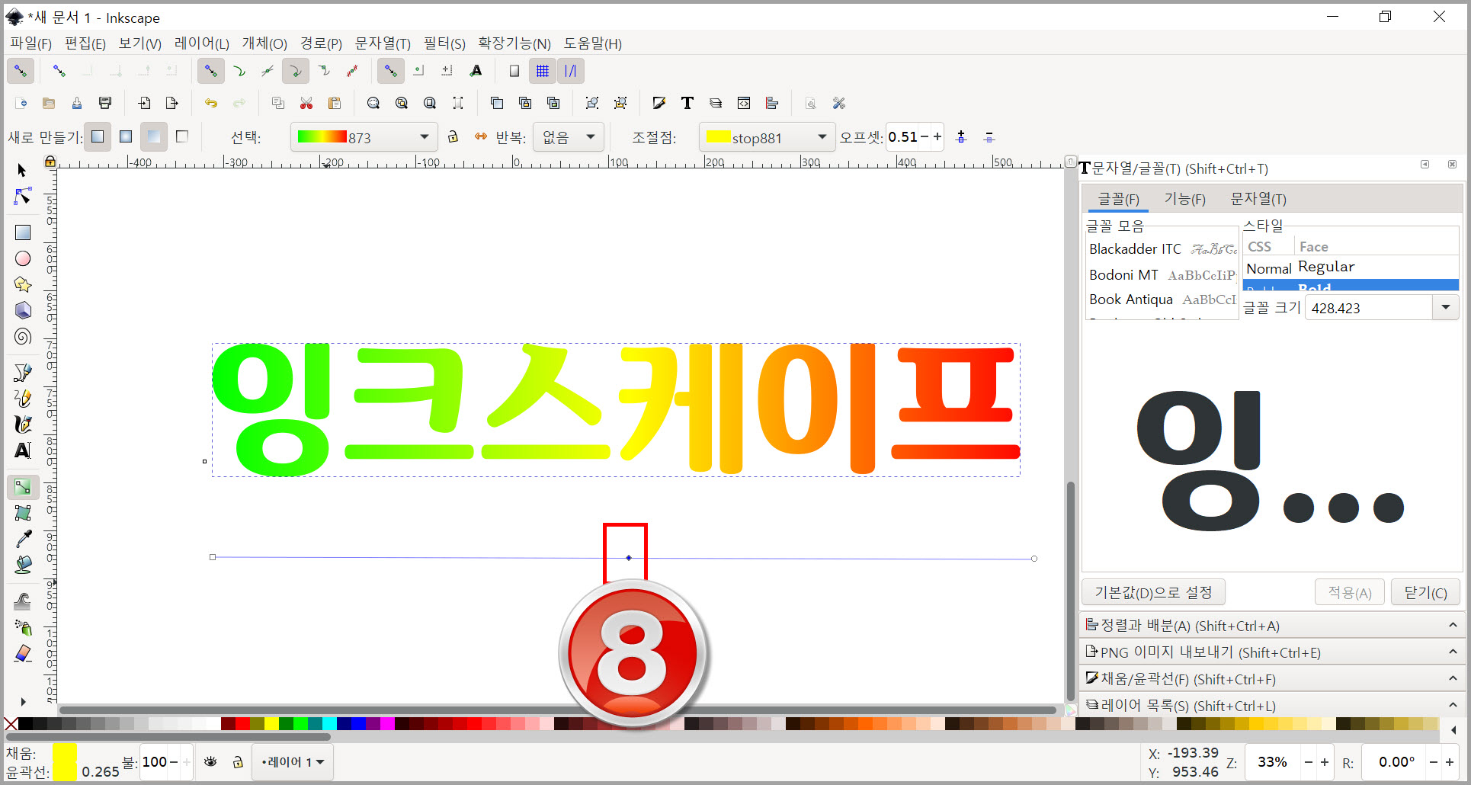Open the 편집(E) menu
Screen dimensions: 1471x785
tap(85, 43)
